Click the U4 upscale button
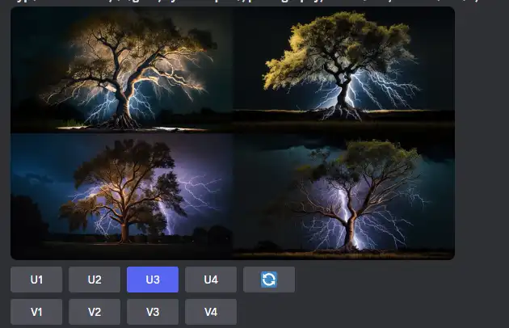Image resolution: width=509 pixels, height=328 pixels. click(211, 280)
